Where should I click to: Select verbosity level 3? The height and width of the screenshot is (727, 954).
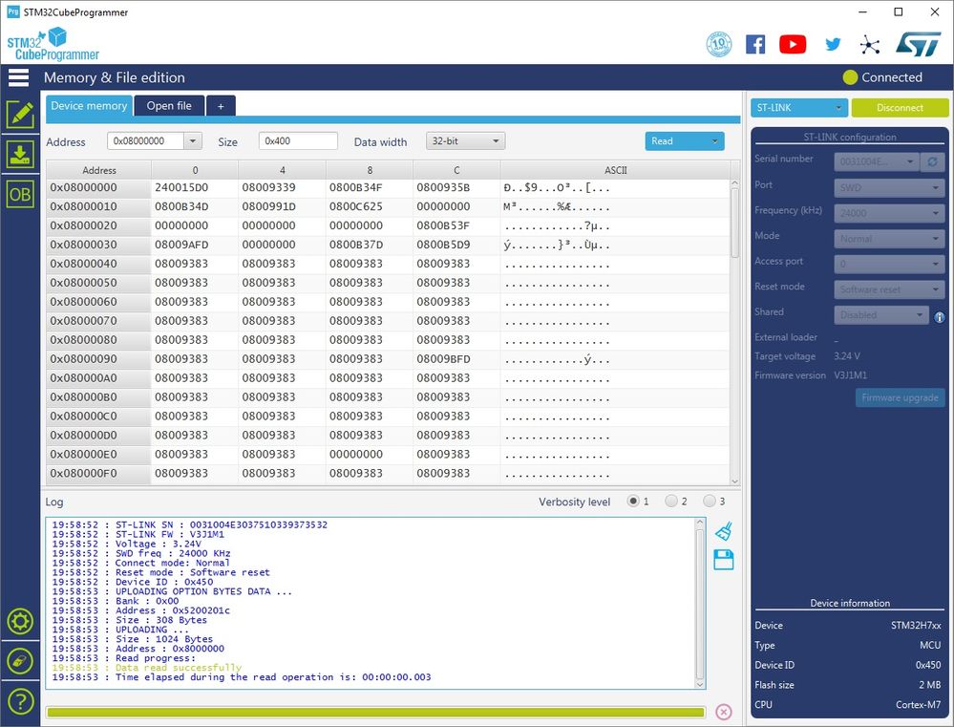(709, 502)
